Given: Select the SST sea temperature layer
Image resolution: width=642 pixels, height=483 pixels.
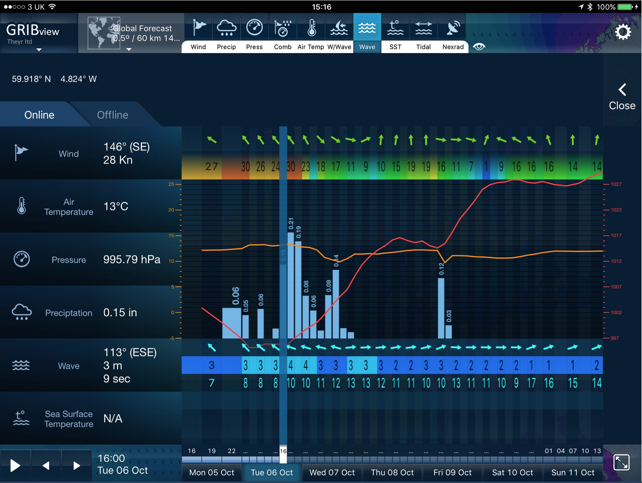Looking at the screenshot, I should click(x=395, y=33).
